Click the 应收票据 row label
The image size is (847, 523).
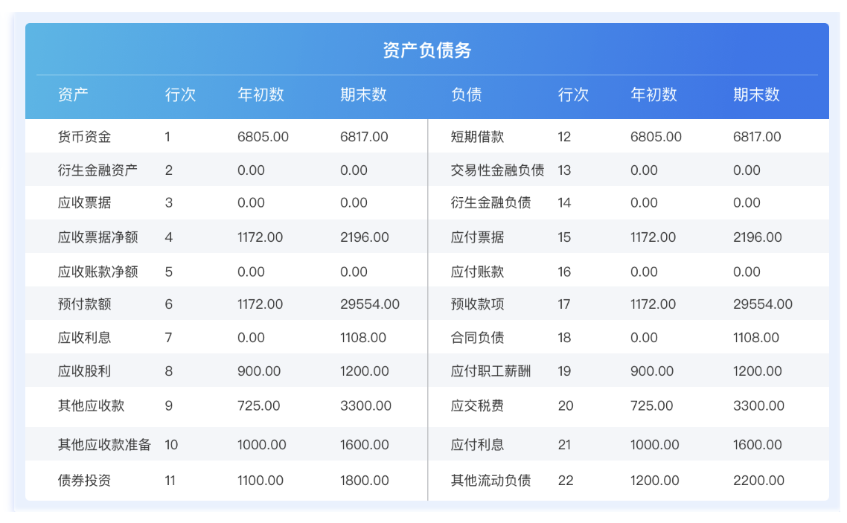click(84, 202)
